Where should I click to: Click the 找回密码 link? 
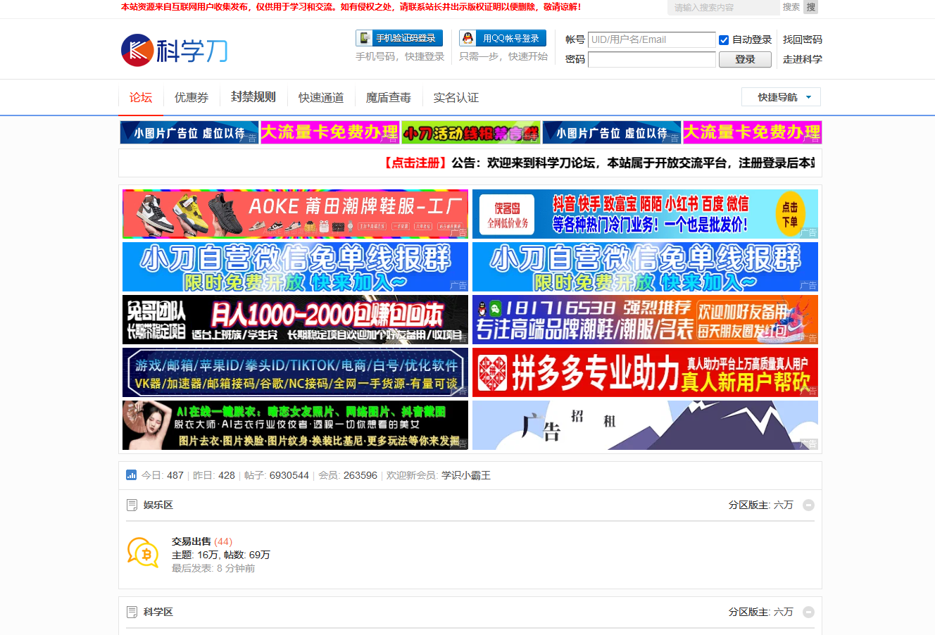point(802,39)
